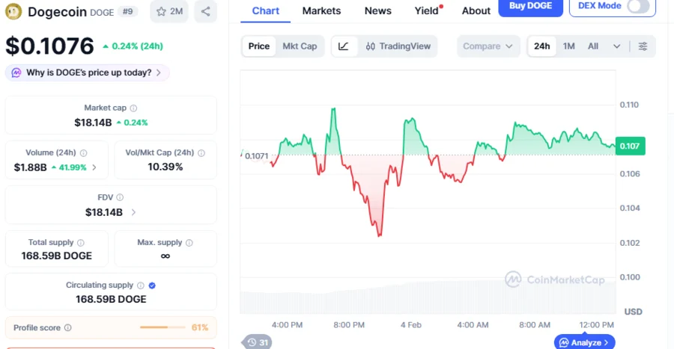Expand the time range chevron dropdown
The width and height of the screenshot is (674, 349).
tap(616, 46)
